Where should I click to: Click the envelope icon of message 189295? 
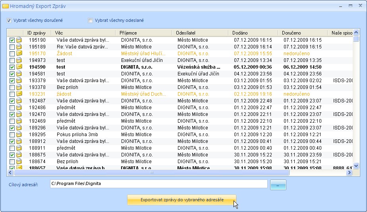coord(19,135)
